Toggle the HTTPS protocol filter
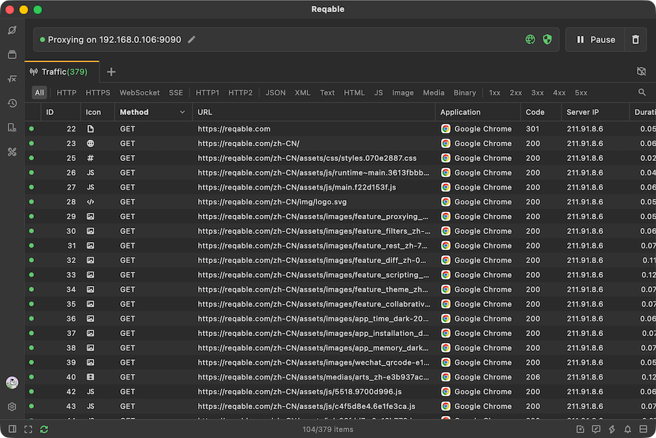656x438 pixels. point(98,92)
